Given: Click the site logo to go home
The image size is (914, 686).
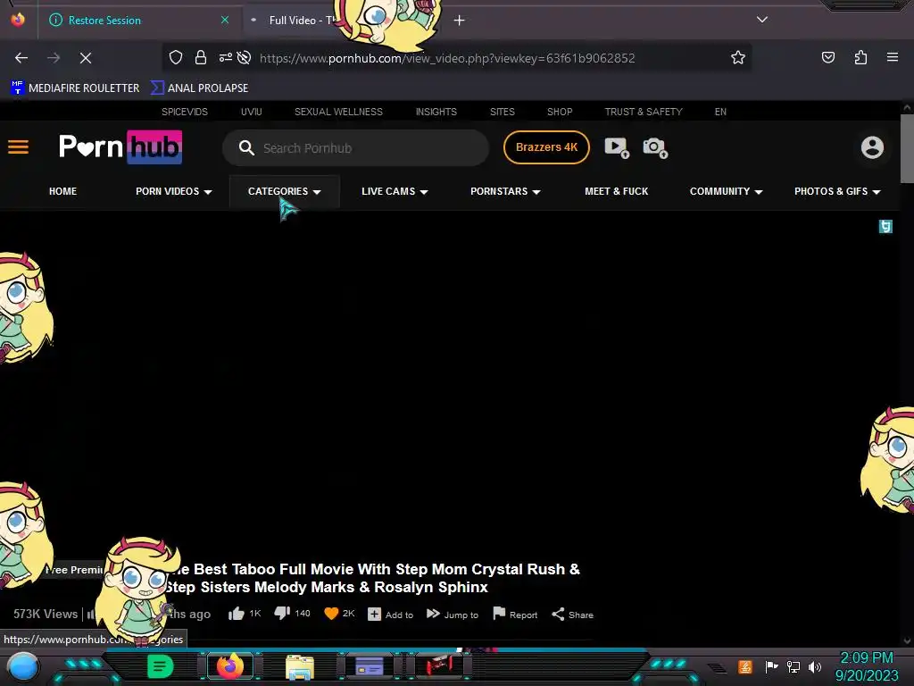Looking at the screenshot, I should [x=120, y=147].
